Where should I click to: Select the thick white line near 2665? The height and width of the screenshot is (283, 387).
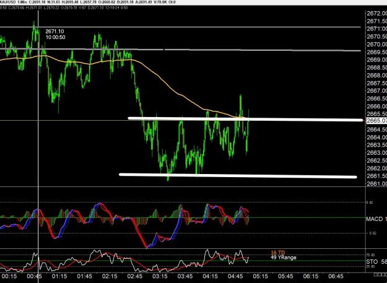246,119
